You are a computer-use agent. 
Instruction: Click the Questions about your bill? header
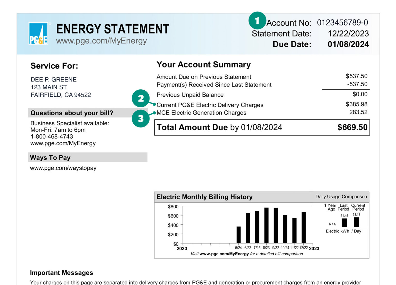tap(88, 113)
